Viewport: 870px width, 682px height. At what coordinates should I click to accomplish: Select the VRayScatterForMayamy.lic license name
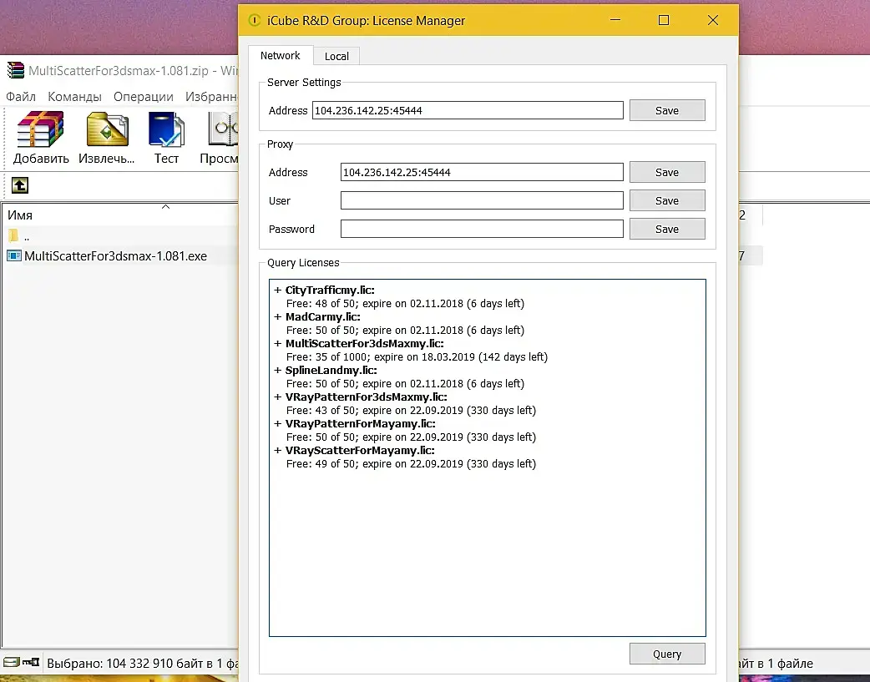point(360,449)
